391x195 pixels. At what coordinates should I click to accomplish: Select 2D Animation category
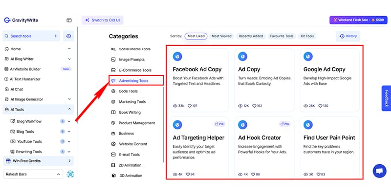[126, 165]
